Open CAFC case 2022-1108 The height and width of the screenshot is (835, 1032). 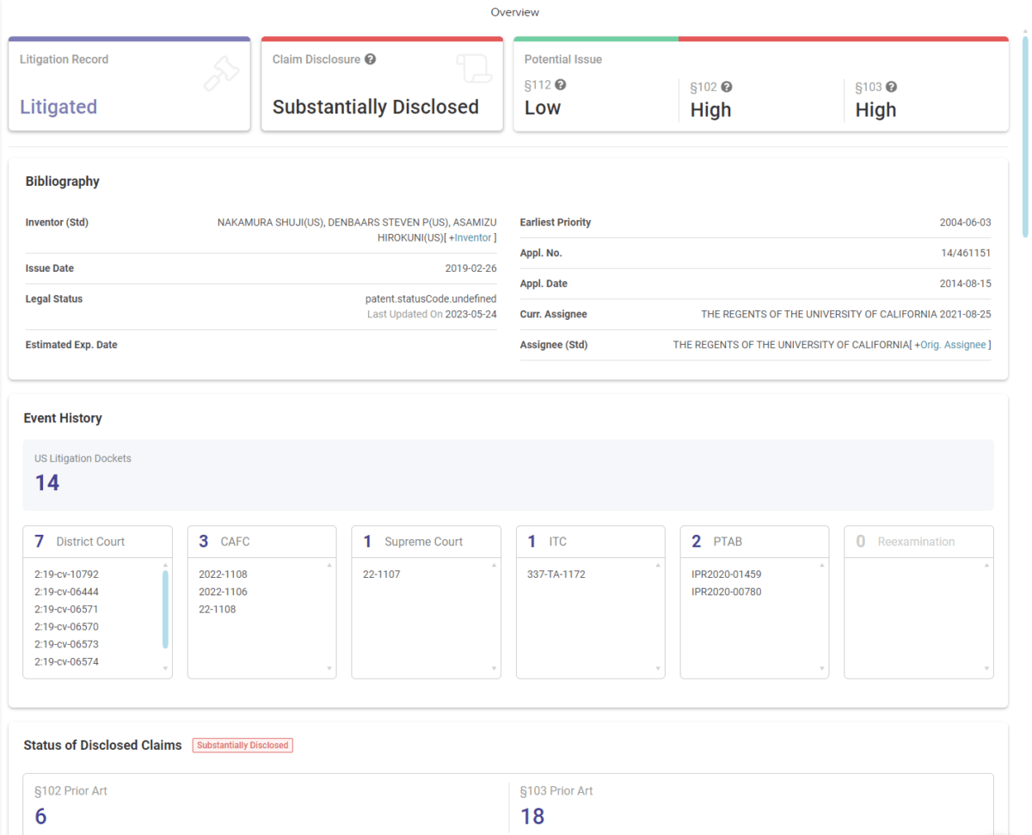[223, 574]
